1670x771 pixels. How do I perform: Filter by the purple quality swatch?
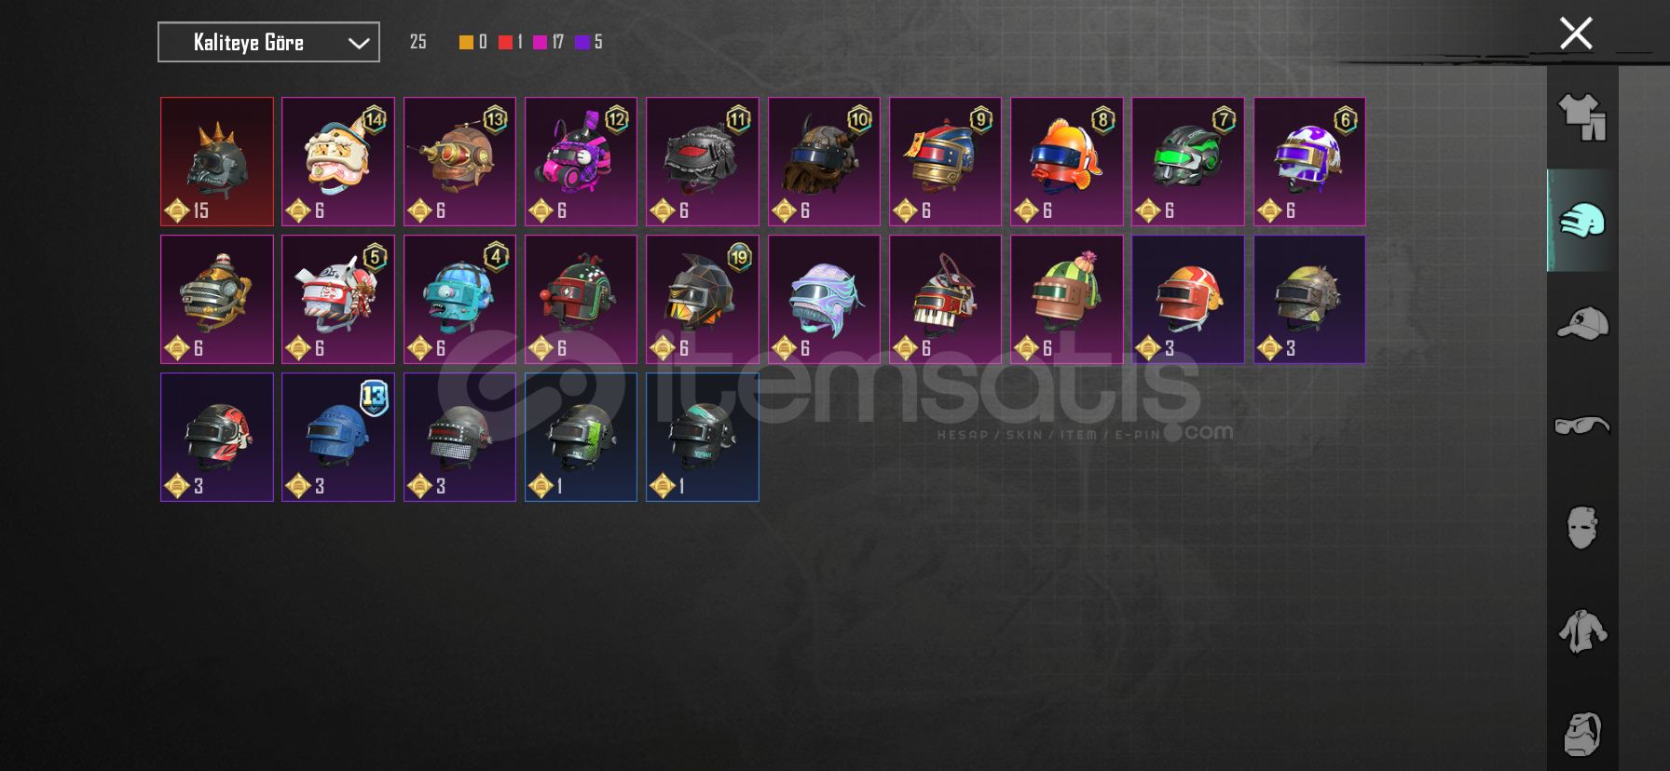(582, 42)
